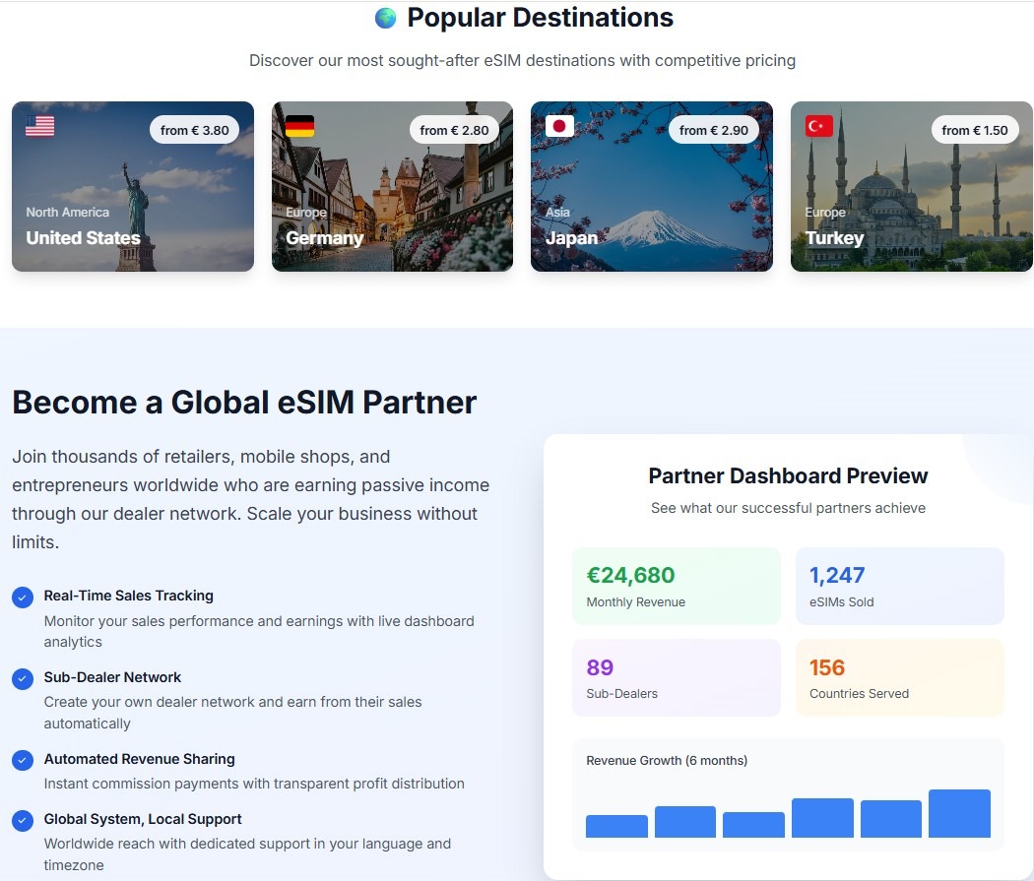Click the €24,680 Monthly Revenue tile
The height and width of the screenshot is (881, 1034).
pyautogui.click(x=676, y=587)
